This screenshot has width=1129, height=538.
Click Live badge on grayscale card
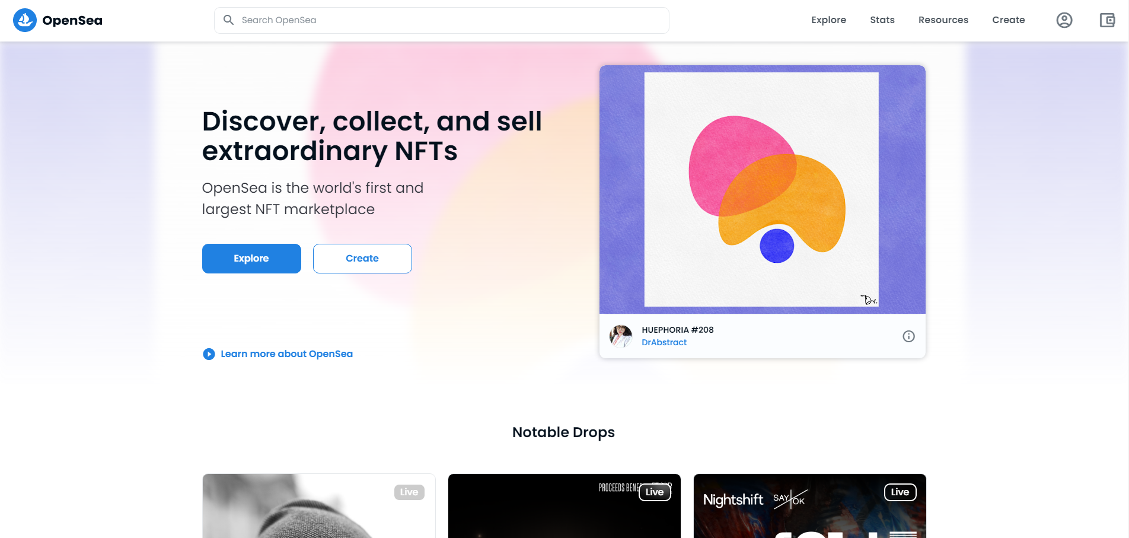coord(409,492)
